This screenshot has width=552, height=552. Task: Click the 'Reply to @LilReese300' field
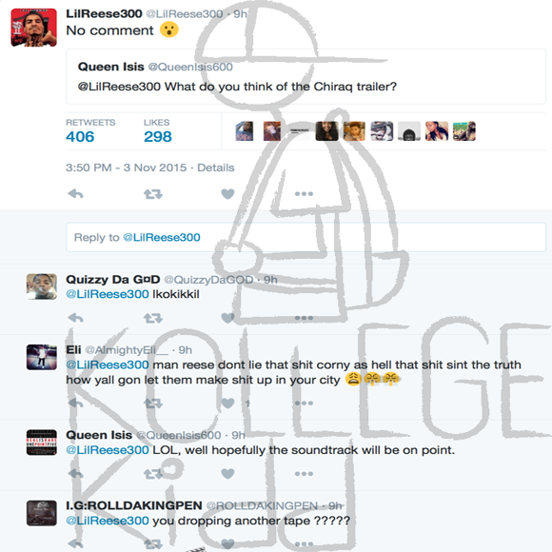pos(306,237)
